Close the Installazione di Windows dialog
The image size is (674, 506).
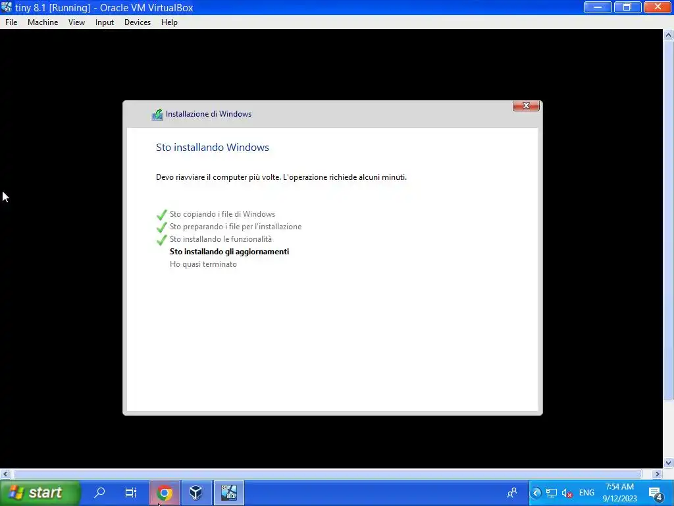coord(526,106)
